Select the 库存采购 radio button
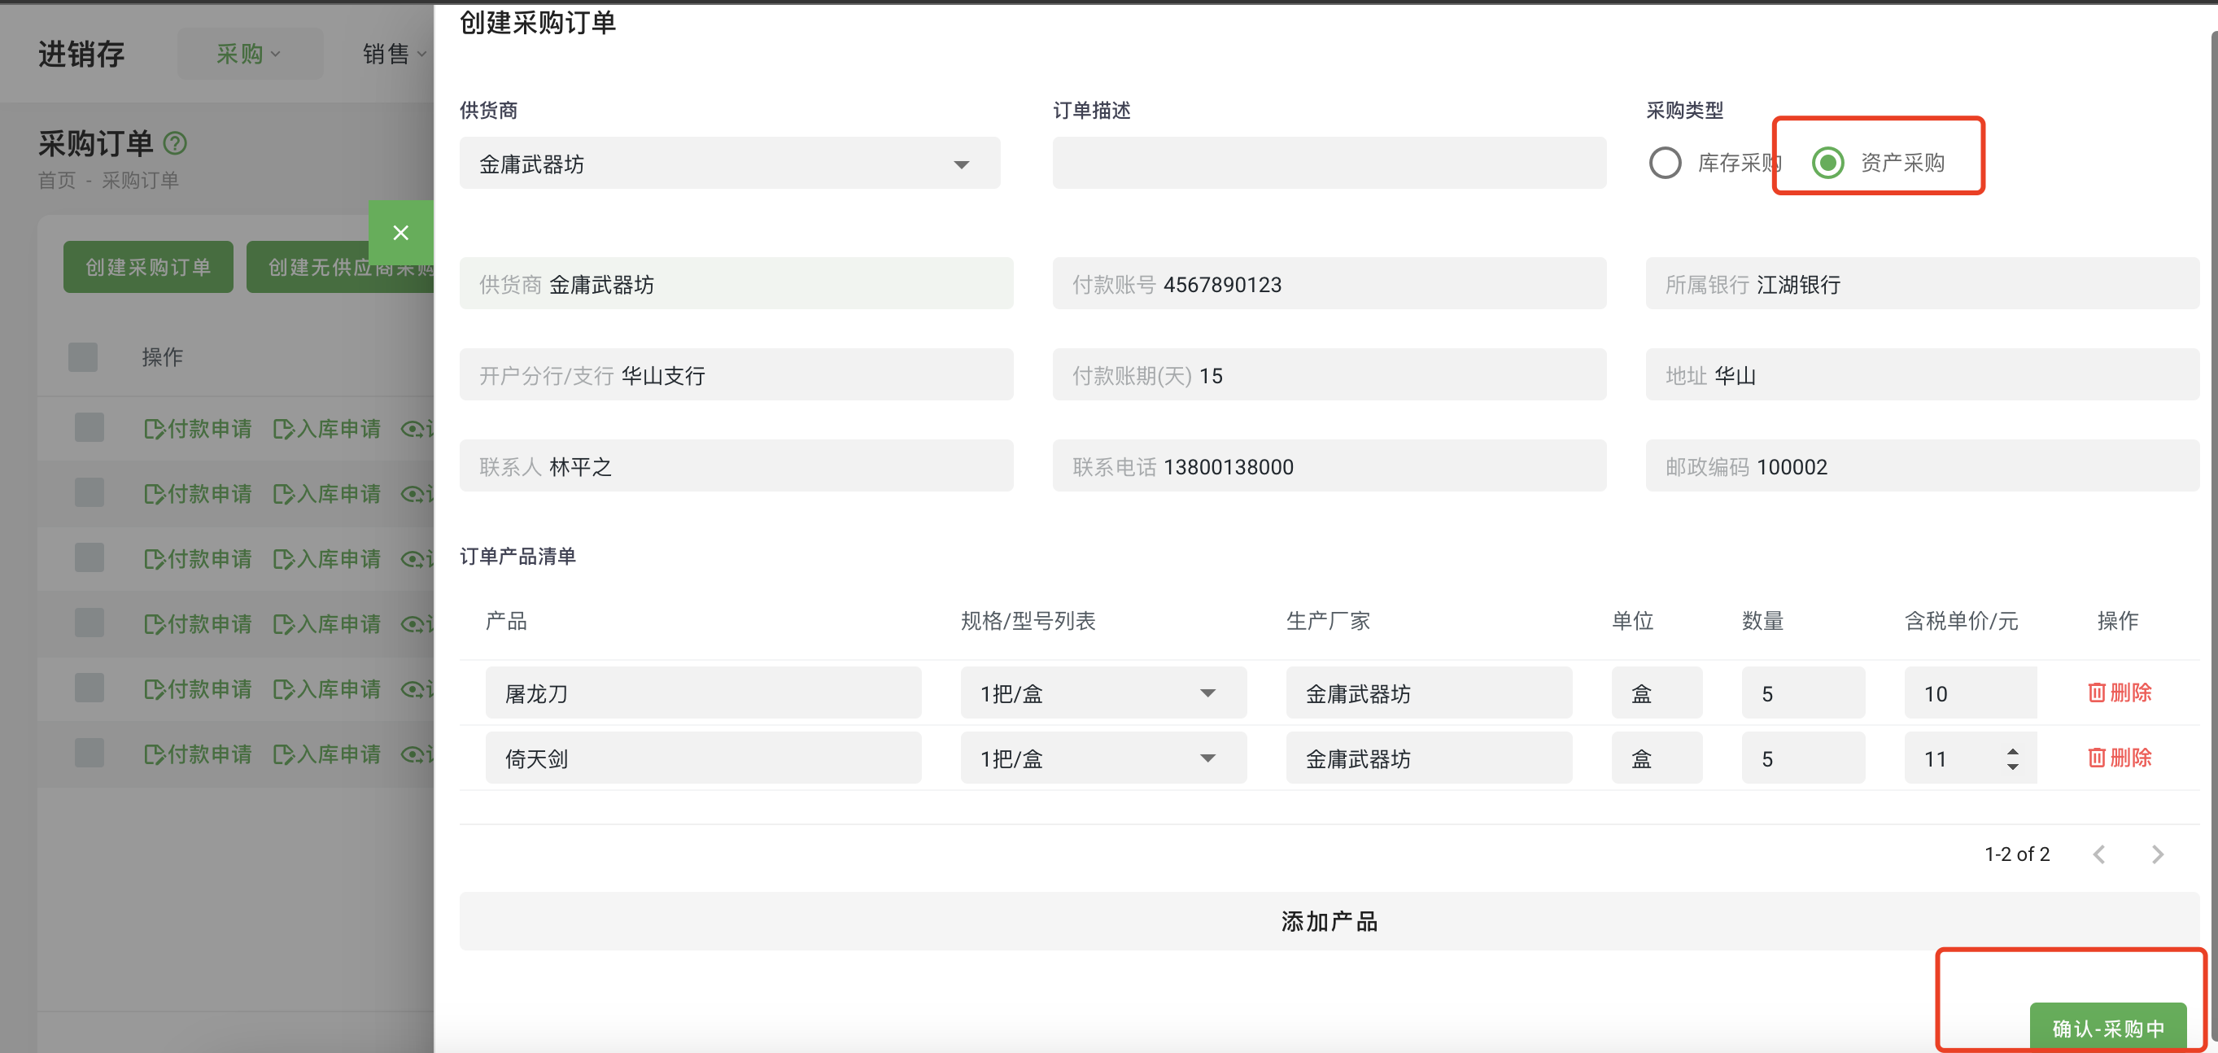The width and height of the screenshot is (2218, 1053). click(1666, 162)
